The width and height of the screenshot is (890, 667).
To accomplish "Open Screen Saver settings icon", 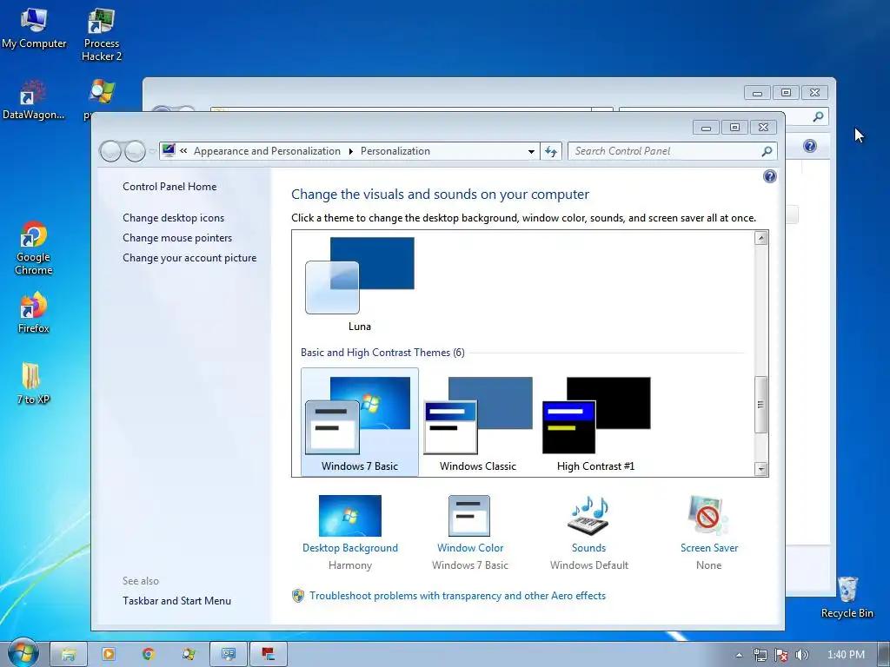I will click(707, 516).
